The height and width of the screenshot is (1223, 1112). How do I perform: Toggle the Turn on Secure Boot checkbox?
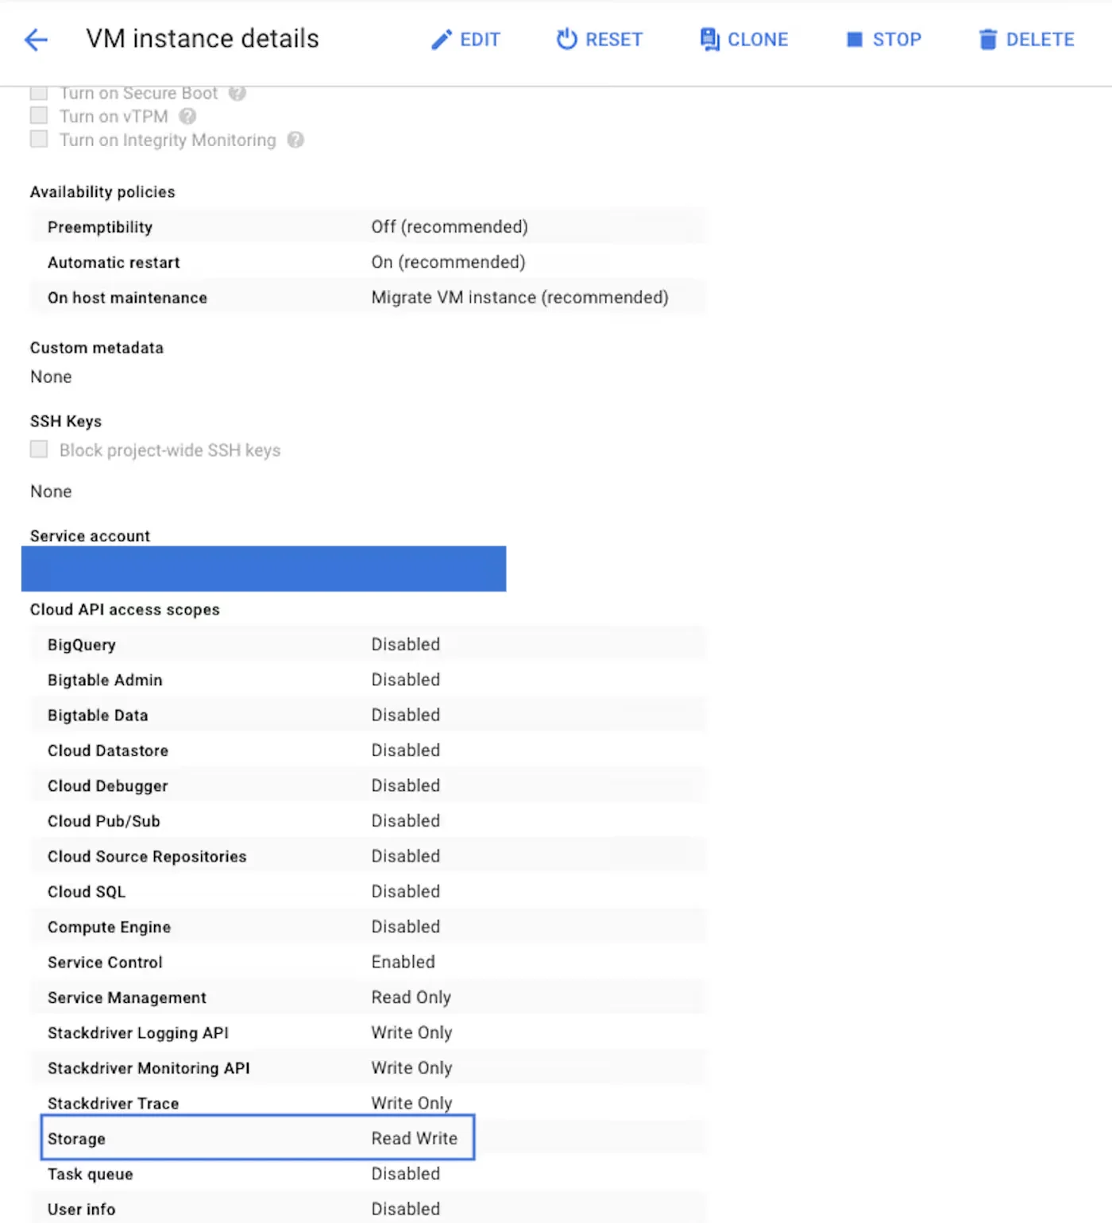[x=39, y=94]
